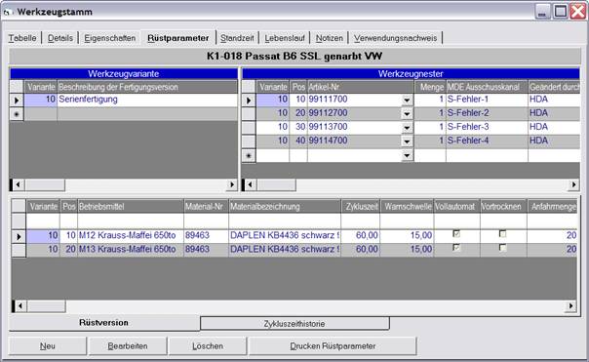Click the Artikel-Nr column header
589x362 pixels.
point(360,87)
